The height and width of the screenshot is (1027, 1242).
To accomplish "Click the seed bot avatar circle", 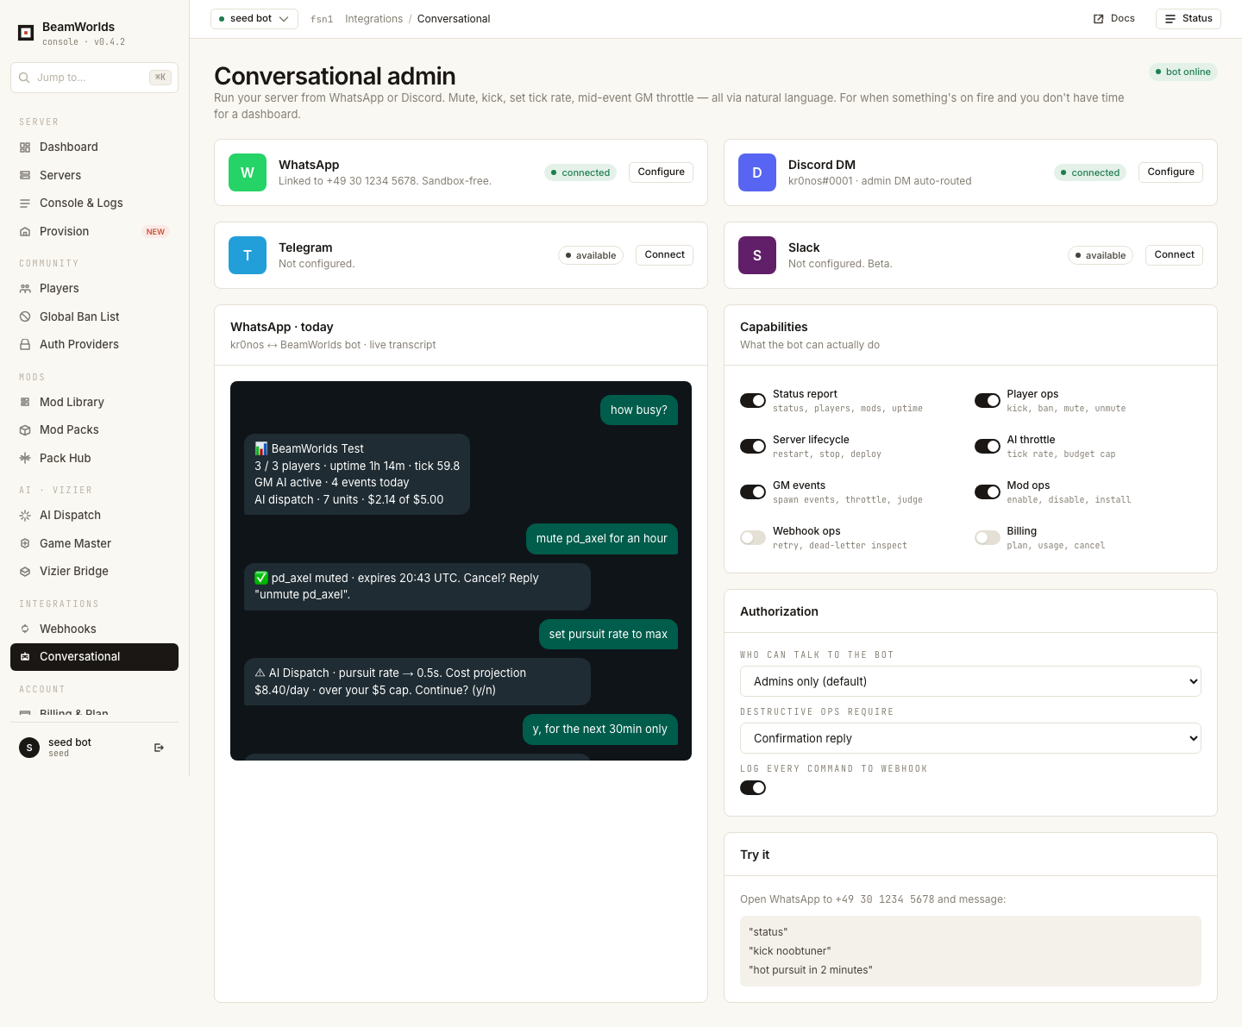I will (x=29, y=748).
